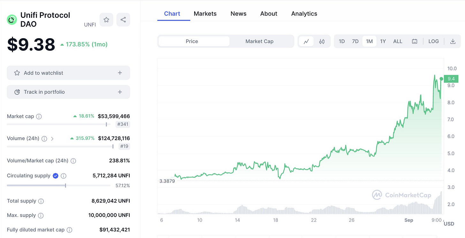Click the Volume (24h) rank progress bar
Screen dimensions: 465x238
60,147
